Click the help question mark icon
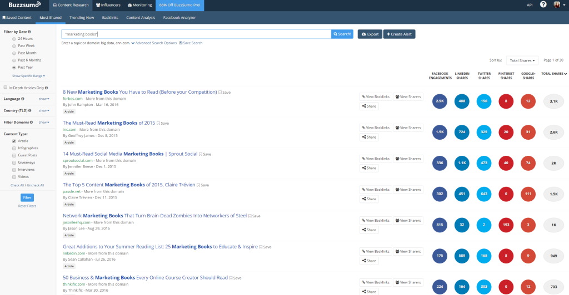Screen dimensions: 569x295 (543, 5)
